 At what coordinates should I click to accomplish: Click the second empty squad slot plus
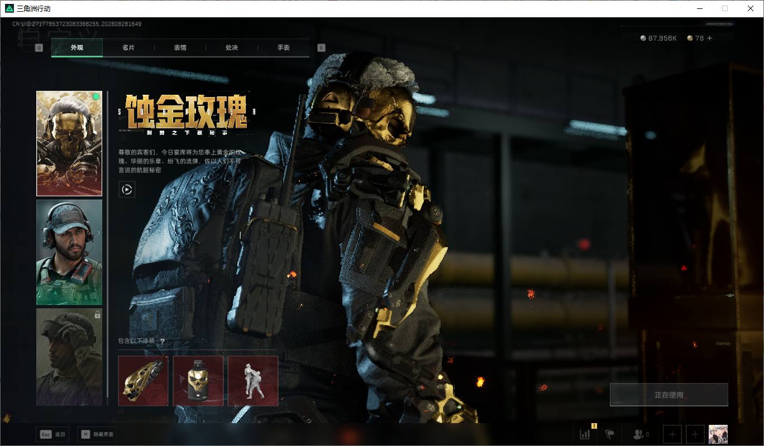695,434
